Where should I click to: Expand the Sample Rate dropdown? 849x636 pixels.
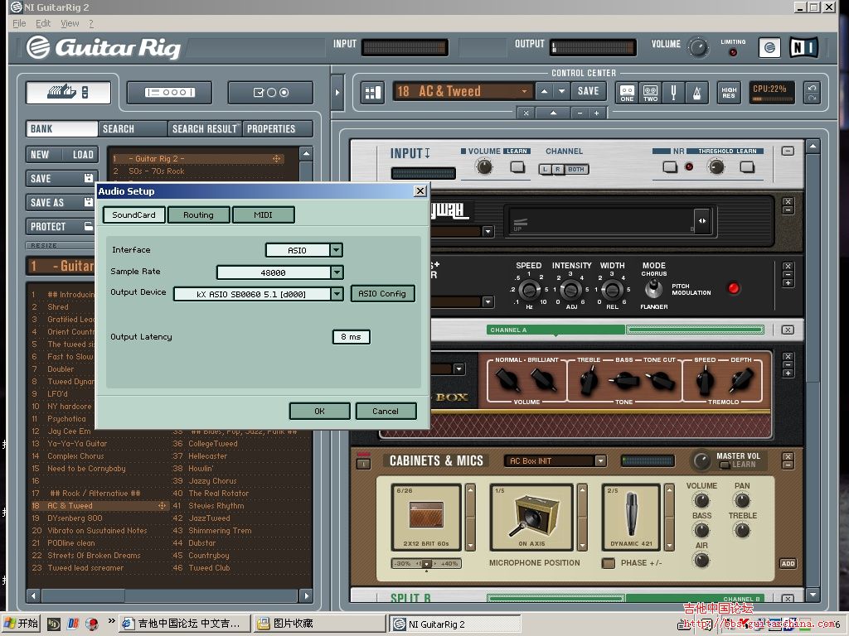point(336,272)
